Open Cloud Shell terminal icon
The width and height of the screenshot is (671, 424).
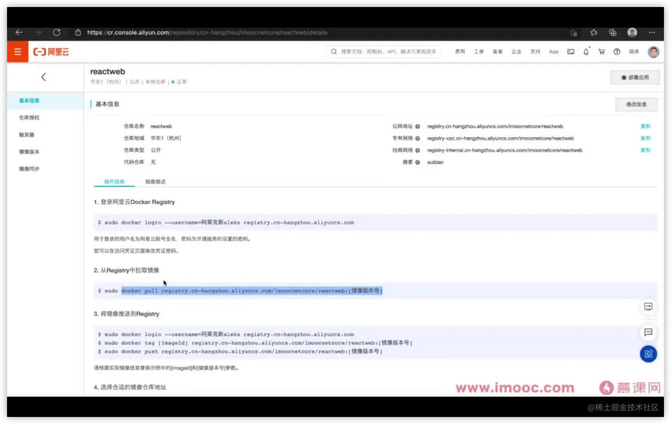coord(571,52)
